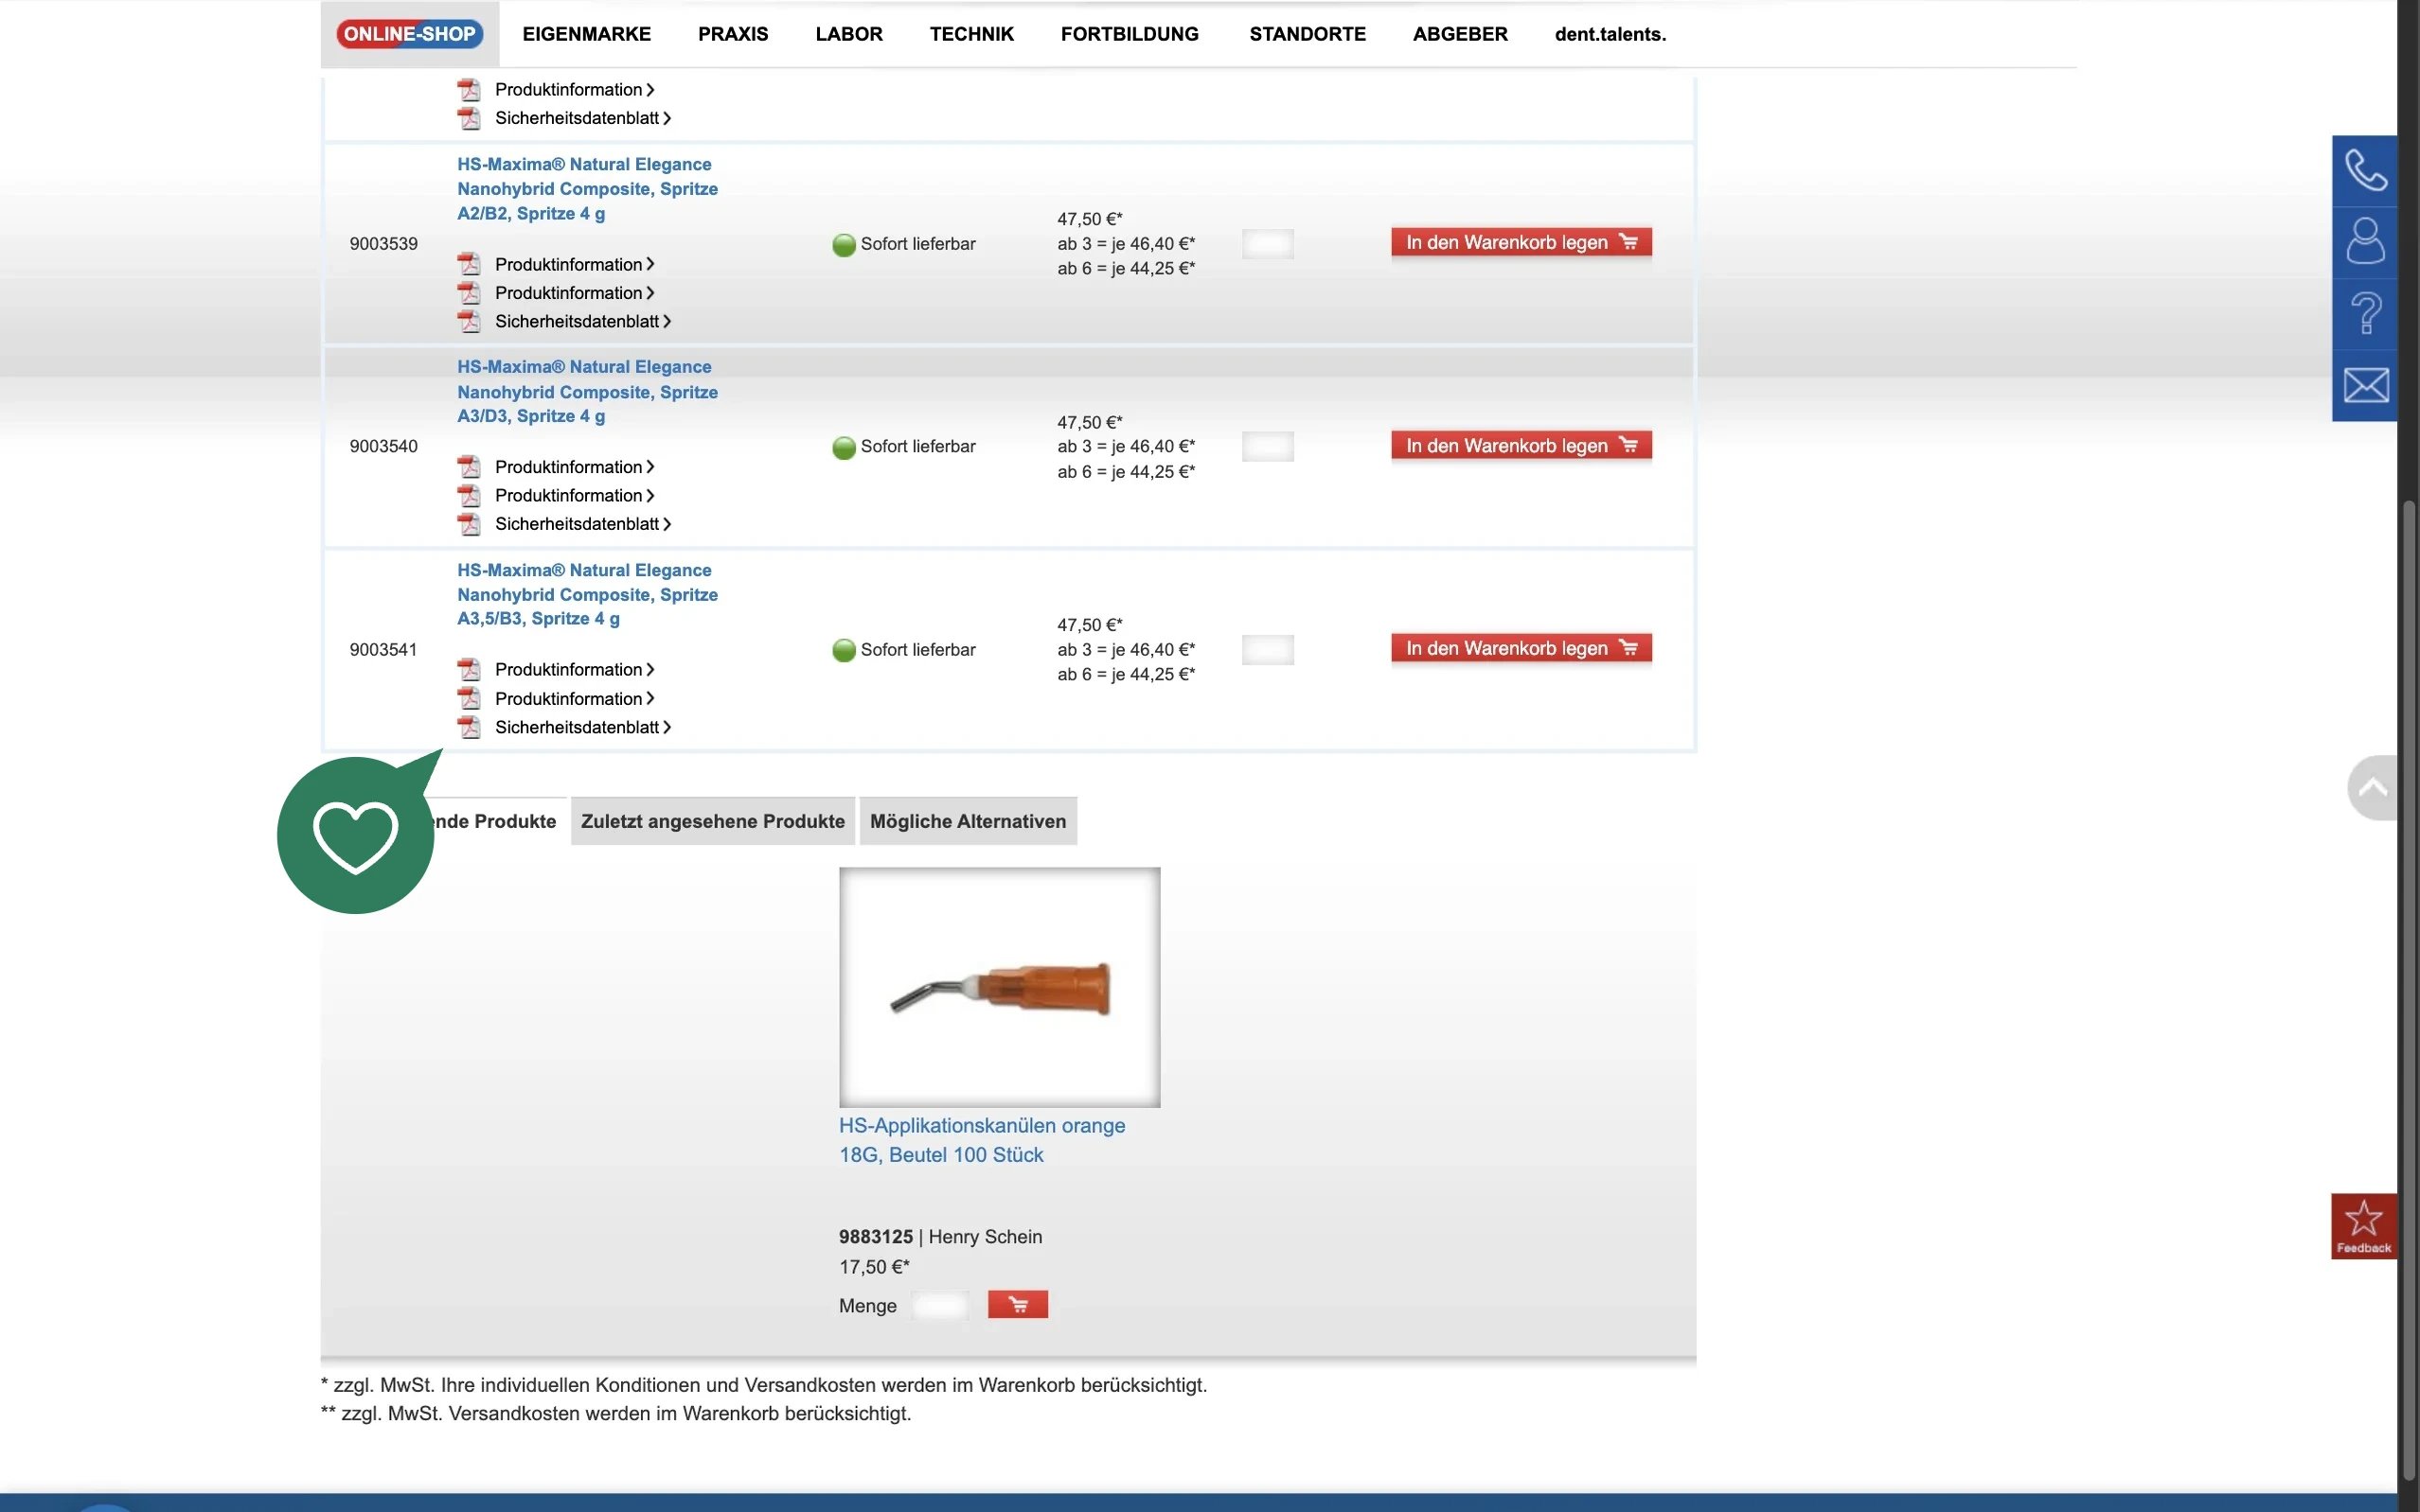
Task: Open the ABGEBER menu item
Action: point(1460,34)
